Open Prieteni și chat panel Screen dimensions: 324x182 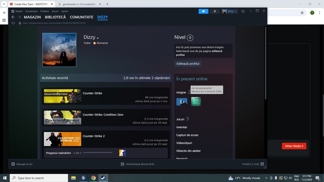[x=253, y=164]
